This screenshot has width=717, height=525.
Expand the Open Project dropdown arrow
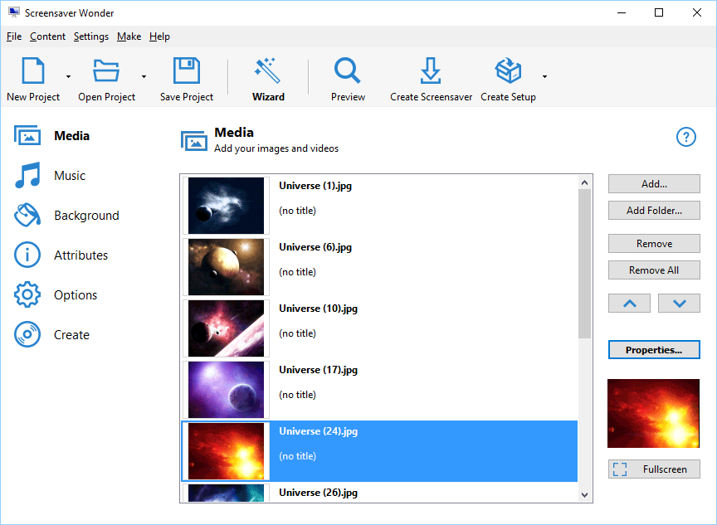pyautogui.click(x=144, y=77)
